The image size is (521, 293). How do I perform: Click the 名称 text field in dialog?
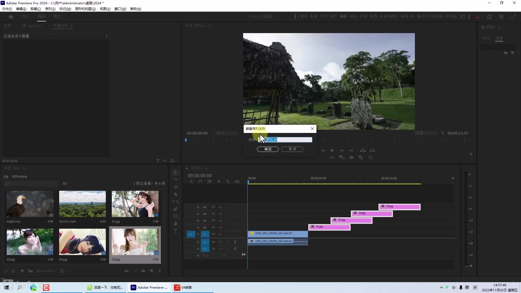coord(285,140)
